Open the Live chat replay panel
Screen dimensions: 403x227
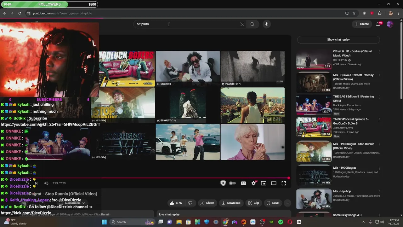(224, 214)
